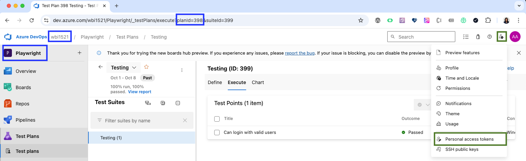This screenshot has width=526, height=161.
Task: Select the Testing (1) suite row
Action: coord(142,138)
